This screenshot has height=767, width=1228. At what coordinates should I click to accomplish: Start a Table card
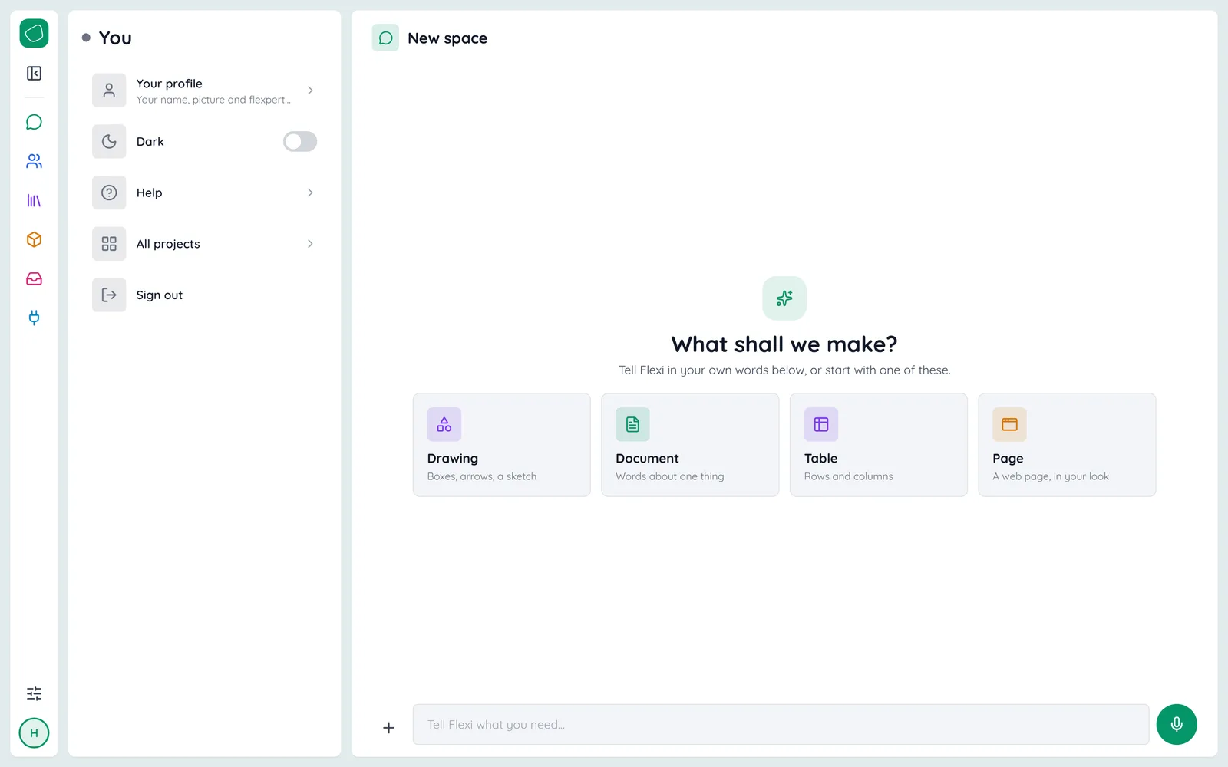[879, 445]
